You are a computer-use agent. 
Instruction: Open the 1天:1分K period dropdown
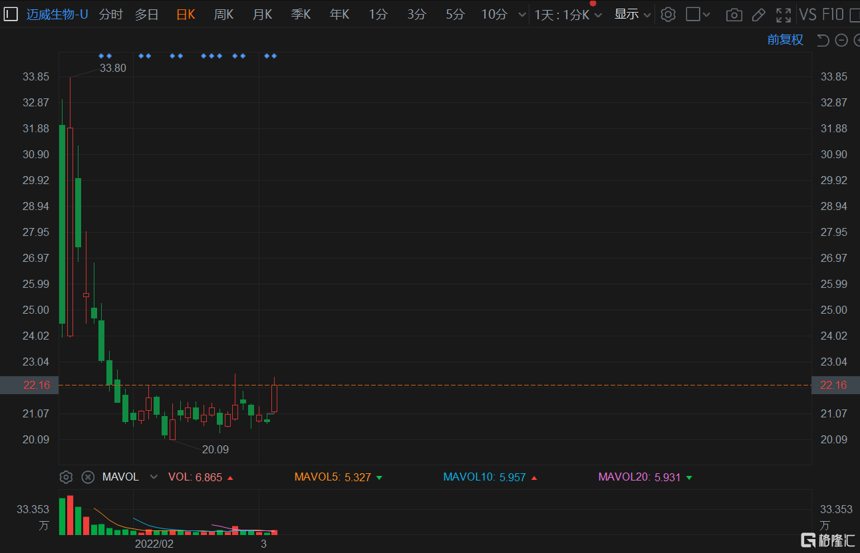tap(568, 14)
